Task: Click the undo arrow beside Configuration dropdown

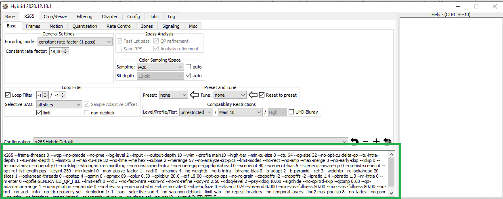Action: click(x=354, y=141)
